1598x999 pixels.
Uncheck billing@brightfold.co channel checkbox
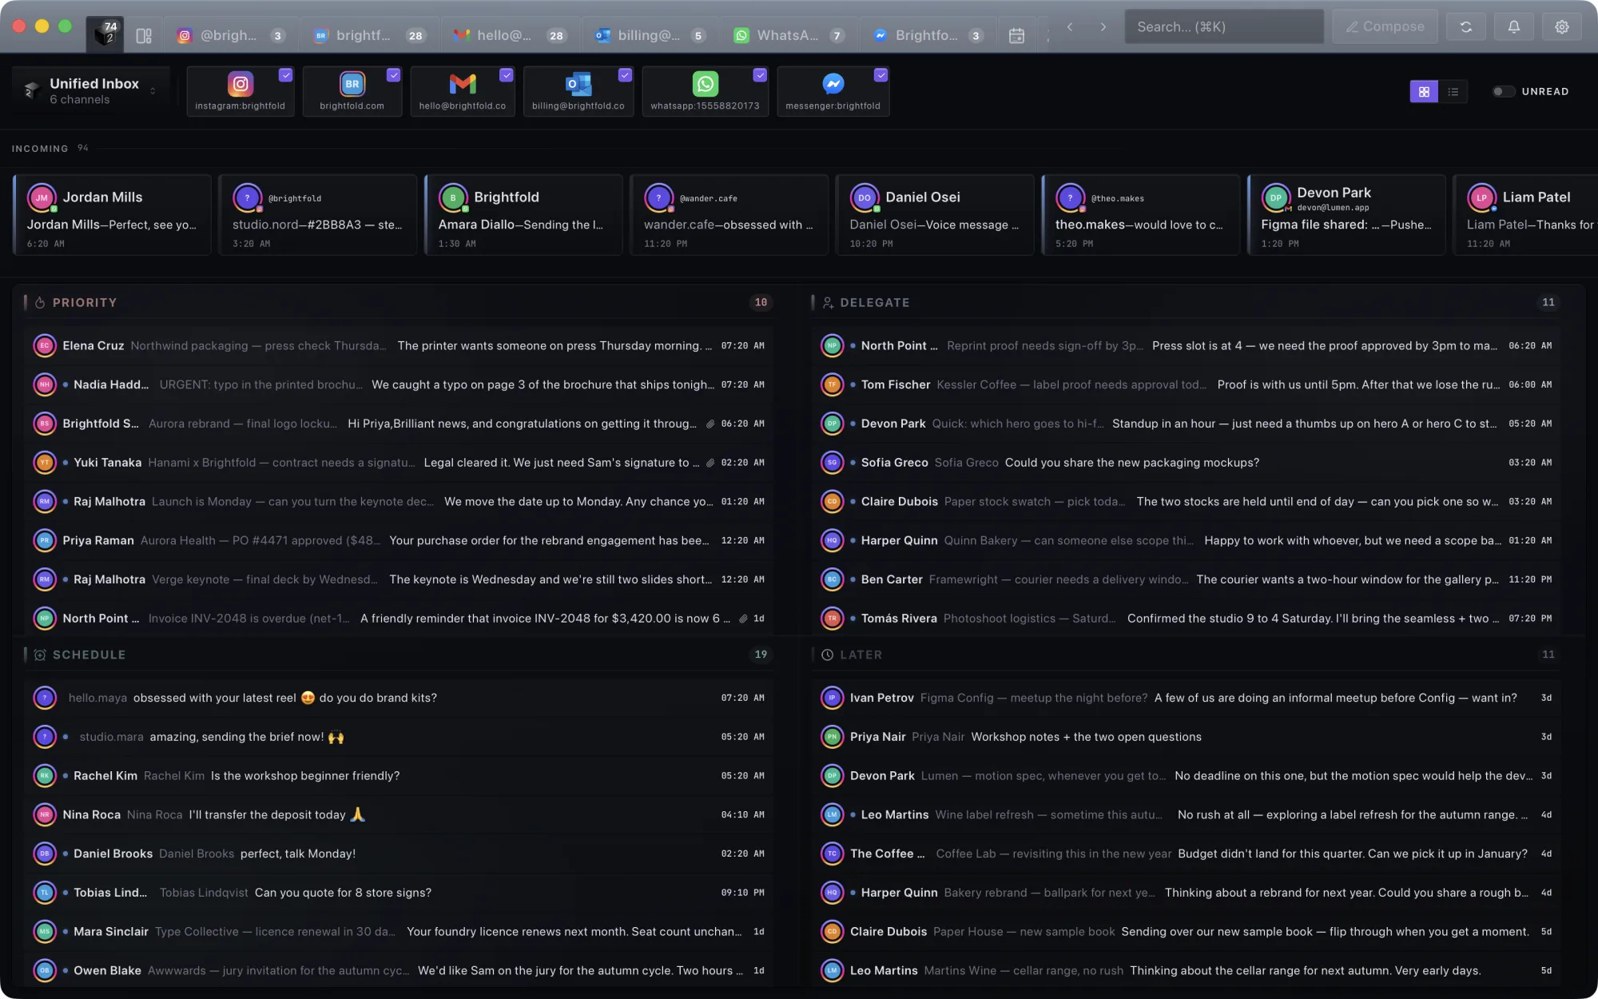point(625,75)
